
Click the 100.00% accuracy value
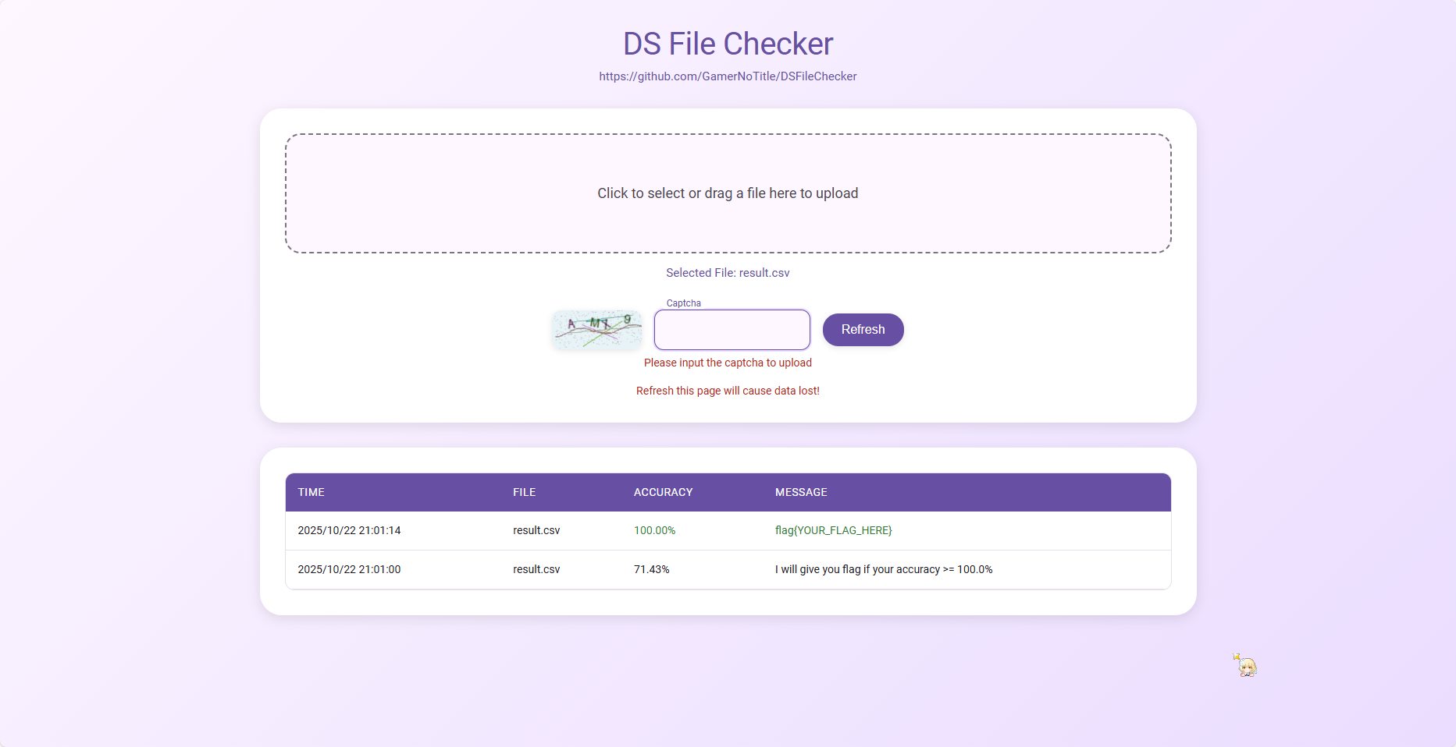point(654,530)
